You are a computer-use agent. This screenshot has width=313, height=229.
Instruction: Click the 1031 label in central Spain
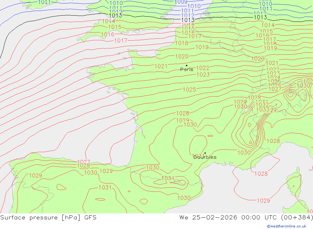(105, 187)
